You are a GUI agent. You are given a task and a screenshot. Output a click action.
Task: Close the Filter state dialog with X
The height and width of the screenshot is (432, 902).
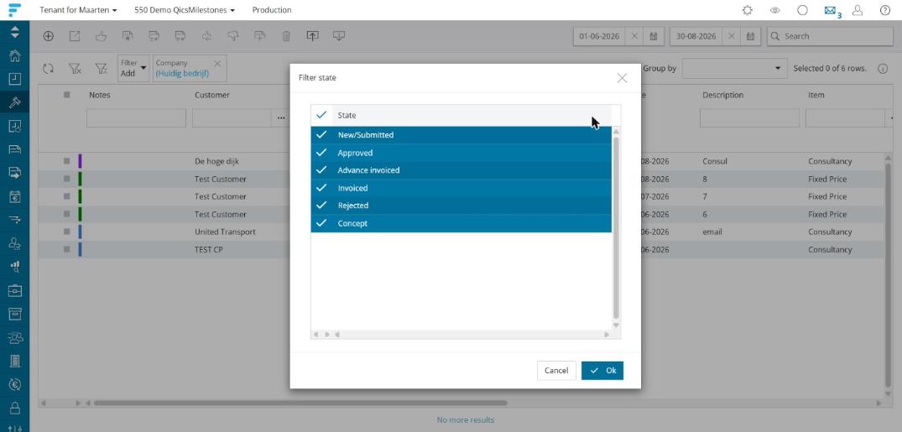click(622, 78)
